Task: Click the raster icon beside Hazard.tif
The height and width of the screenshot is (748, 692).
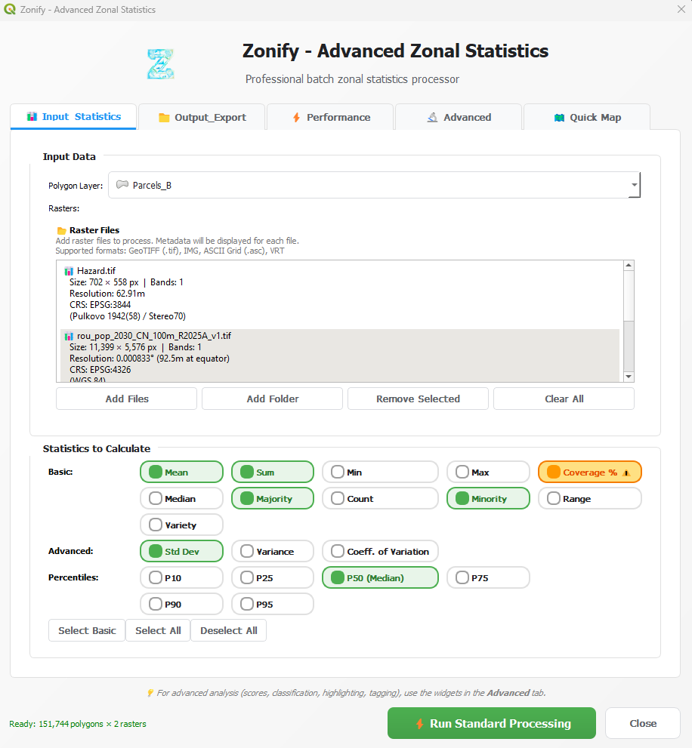Action: pos(70,270)
